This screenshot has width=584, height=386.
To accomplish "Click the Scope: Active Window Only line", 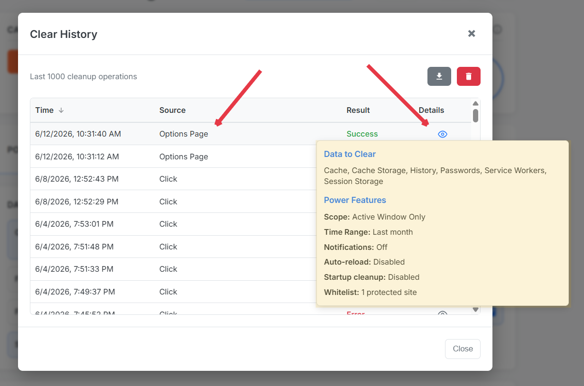I will coord(374,217).
